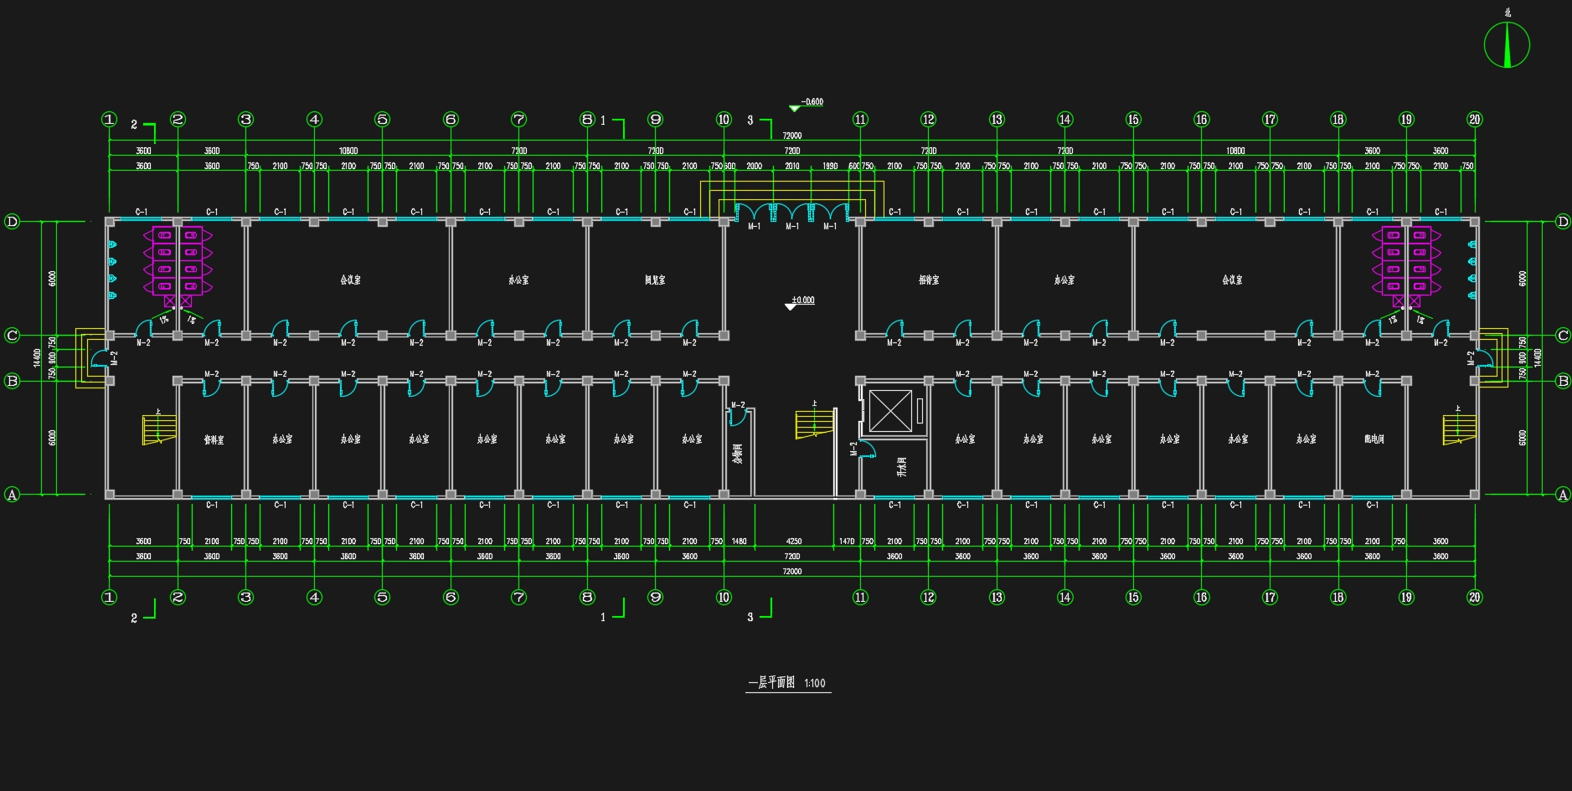Click the east entrance M-2 door swing

pyautogui.click(x=1483, y=359)
